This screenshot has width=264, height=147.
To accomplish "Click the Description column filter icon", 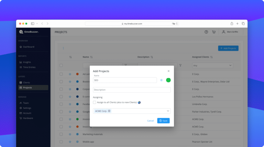I will click(x=180, y=65).
